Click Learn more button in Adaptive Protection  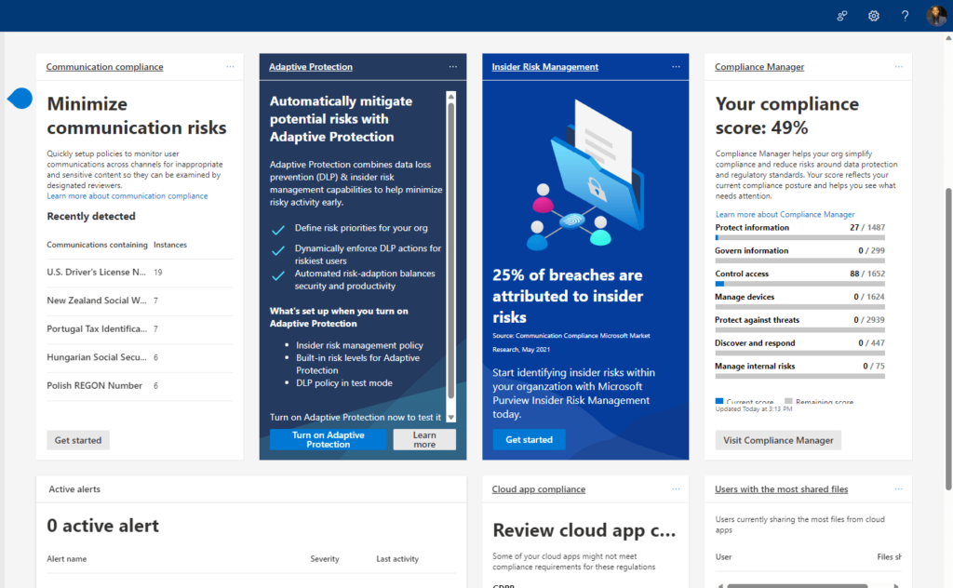click(x=424, y=440)
